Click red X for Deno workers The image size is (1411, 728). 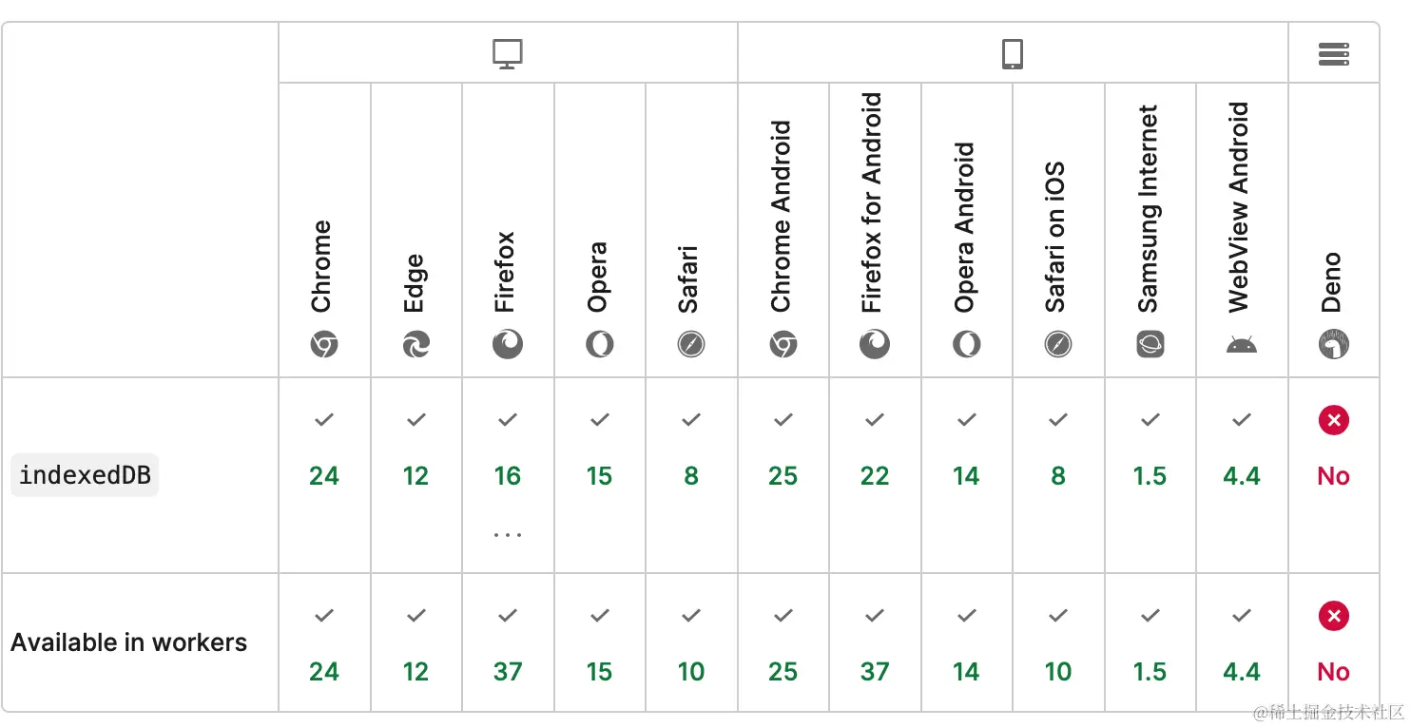pyautogui.click(x=1334, y=616)
